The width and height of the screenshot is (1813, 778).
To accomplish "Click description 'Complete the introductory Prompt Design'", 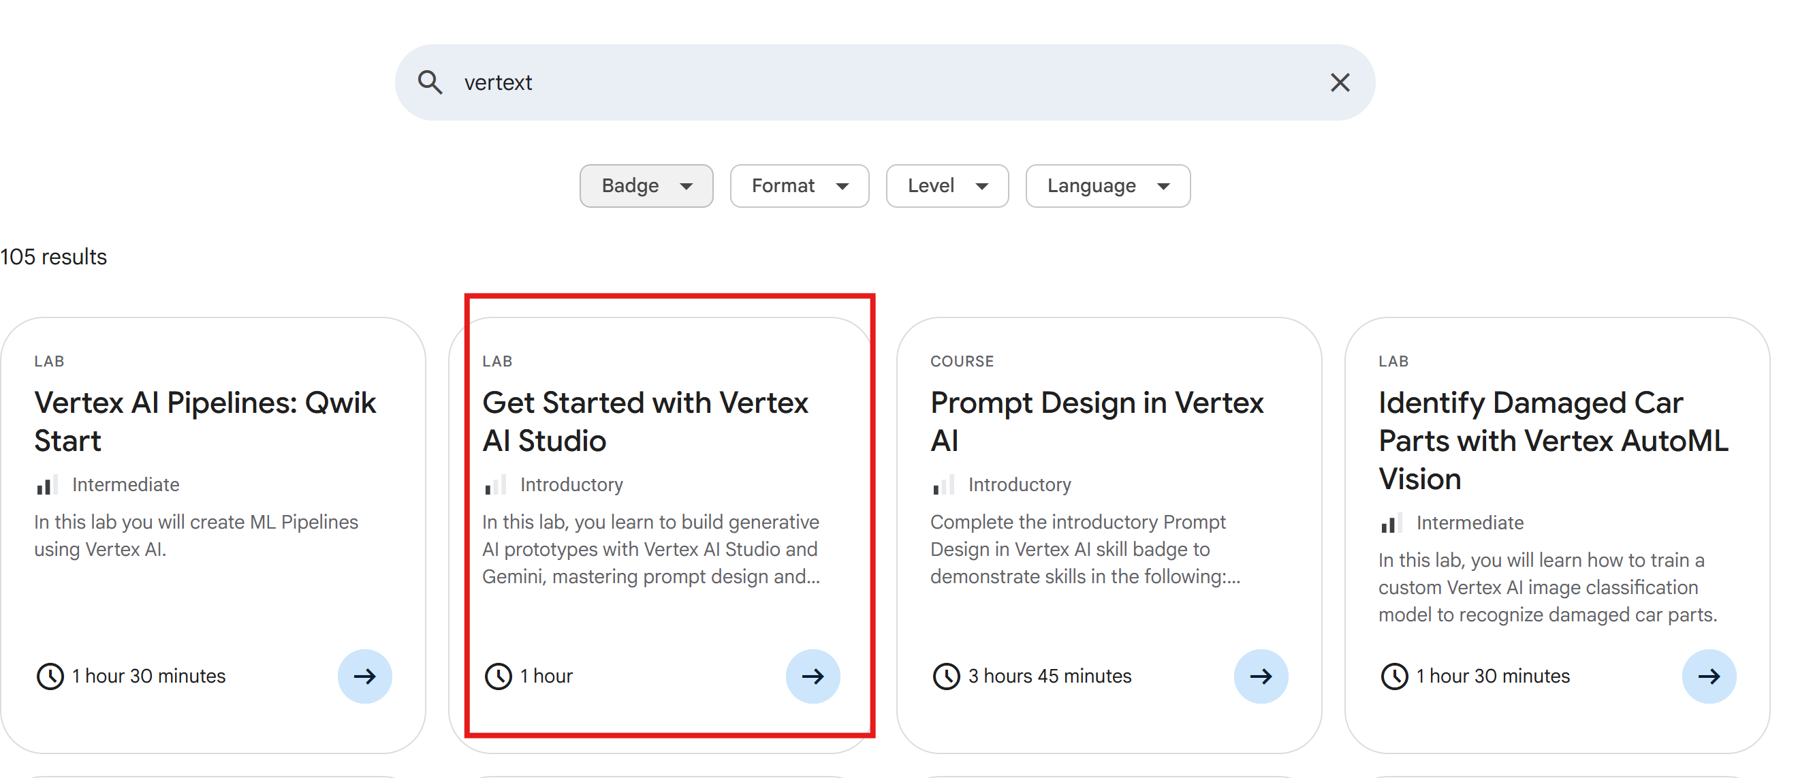I will coord(1084,548).
